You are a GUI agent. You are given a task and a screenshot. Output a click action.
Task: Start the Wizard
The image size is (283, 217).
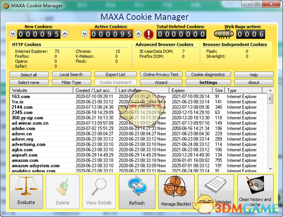[x=161, y=83]
